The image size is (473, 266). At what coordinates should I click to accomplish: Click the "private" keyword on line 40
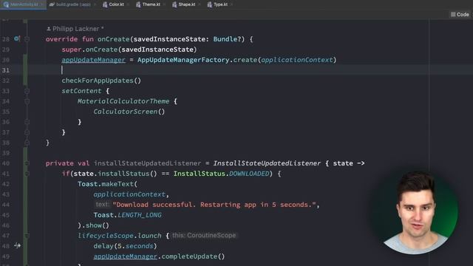point(59,163)
